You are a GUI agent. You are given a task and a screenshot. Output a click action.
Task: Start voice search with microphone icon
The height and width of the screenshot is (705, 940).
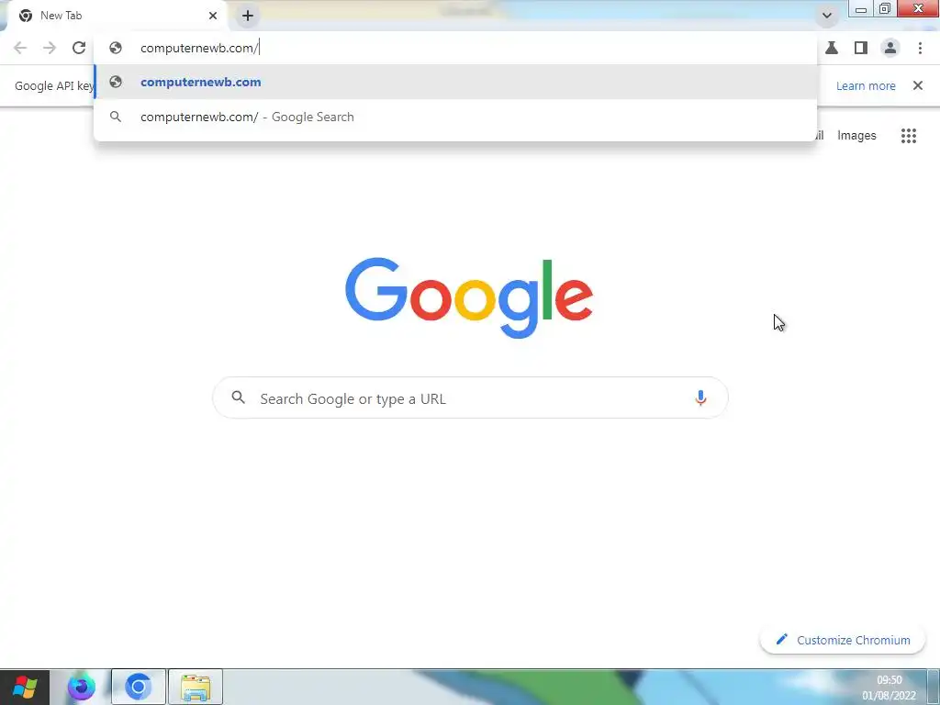click(700, 398)
